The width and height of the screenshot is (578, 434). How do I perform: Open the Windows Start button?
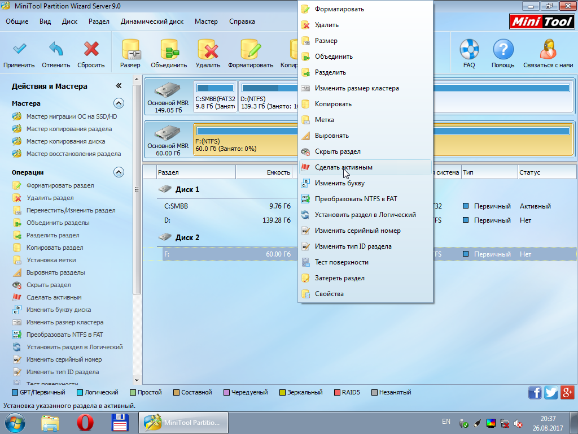tap(15, 423)
